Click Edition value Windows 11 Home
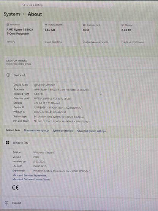The height and width of the screenshot is (211, 158). 43,152
